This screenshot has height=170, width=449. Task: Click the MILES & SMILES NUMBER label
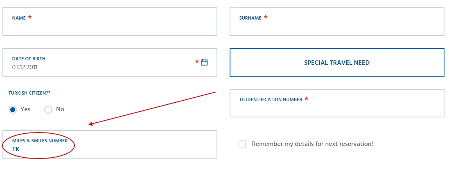(x=40, y=141)
